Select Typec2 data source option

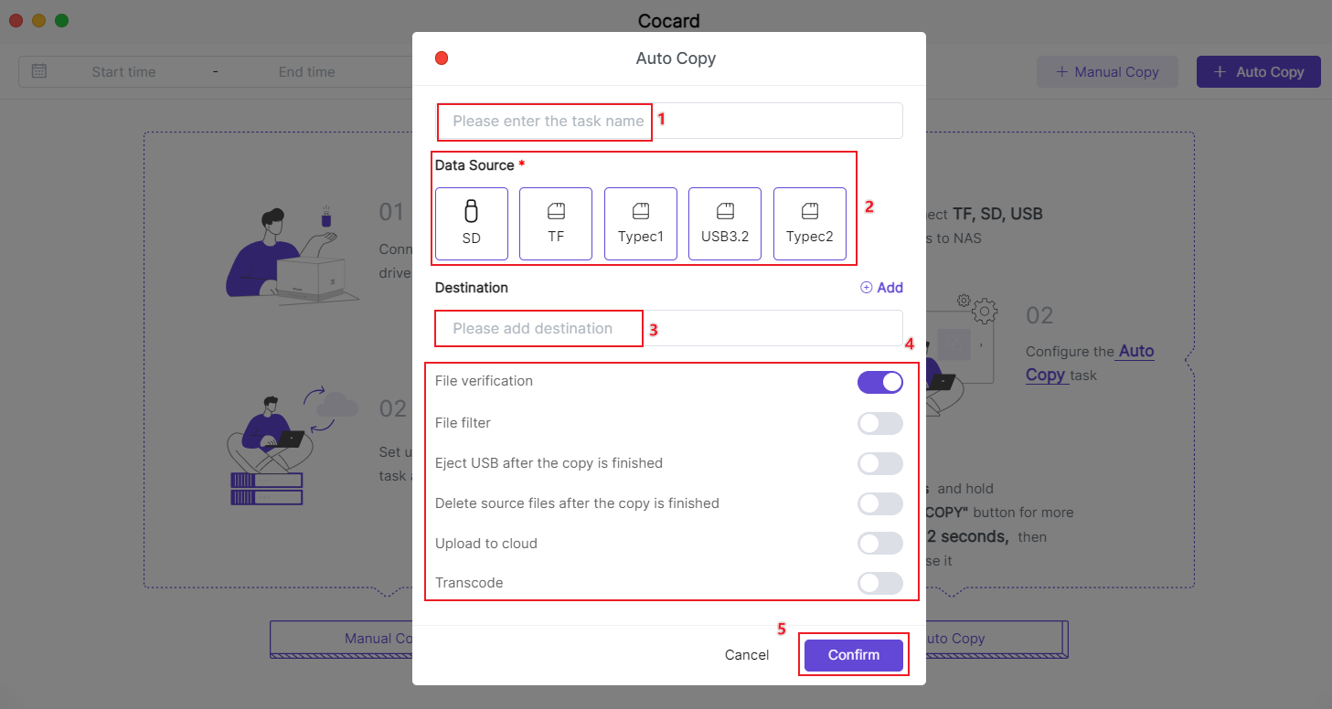810,224
